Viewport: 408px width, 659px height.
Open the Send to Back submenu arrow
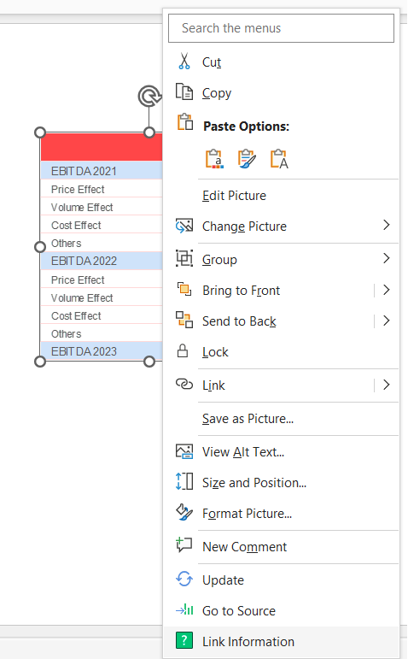[x=387, y=321]
